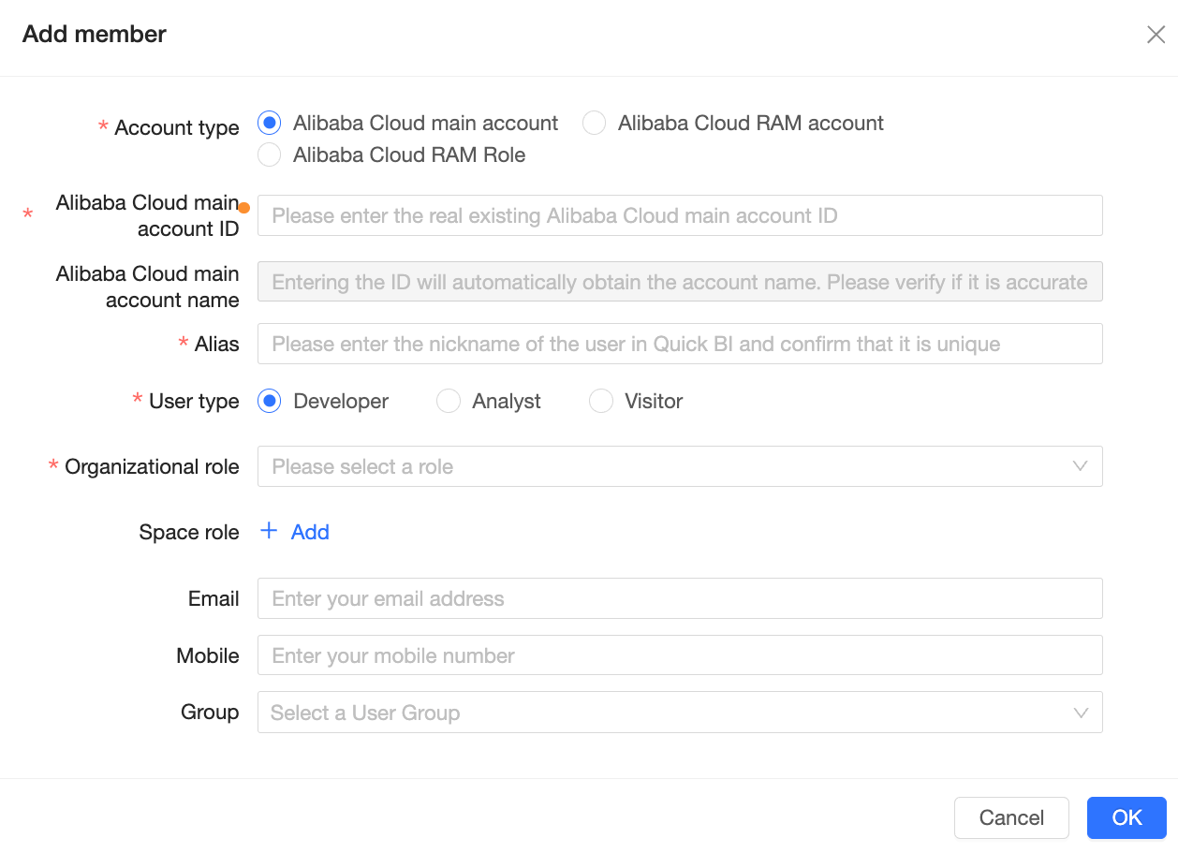Click the Group dropdown chevron arrow
The width and height of the screenshot is (1178, 853).
pos(1081,713)
